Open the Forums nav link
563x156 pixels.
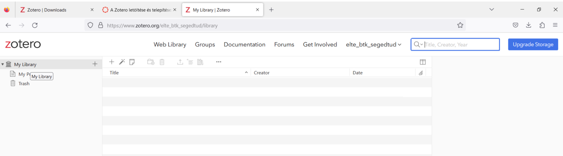(x=284, y=45)
